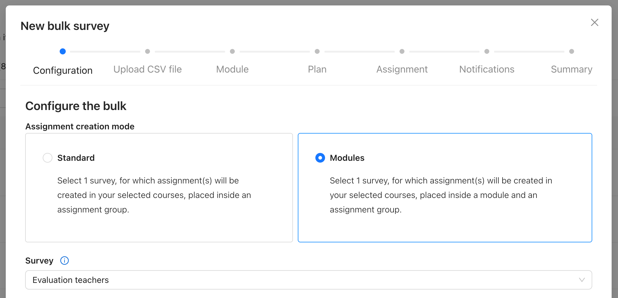Click the Summary step dot
618x298 pixels.
coord(572,51)
